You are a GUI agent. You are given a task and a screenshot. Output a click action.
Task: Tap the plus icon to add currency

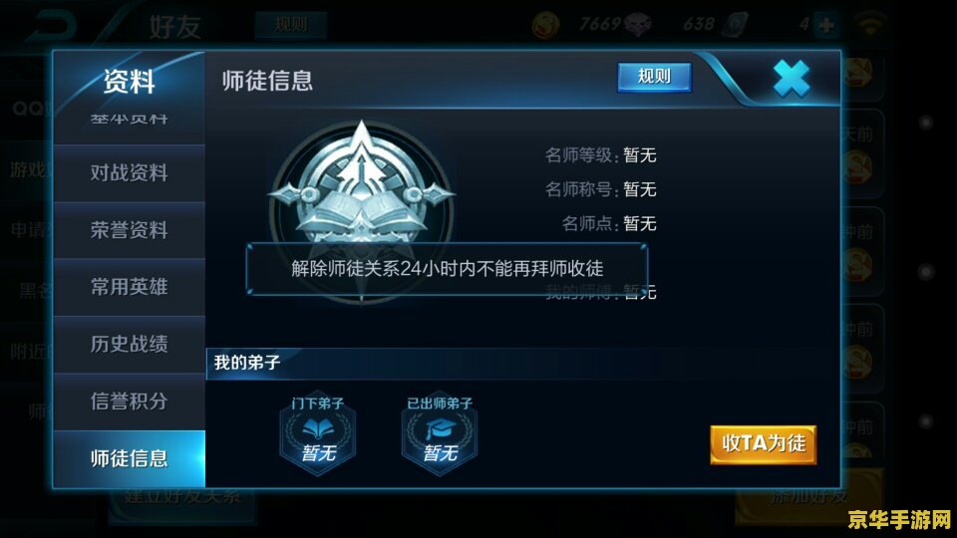coord(826,25)
